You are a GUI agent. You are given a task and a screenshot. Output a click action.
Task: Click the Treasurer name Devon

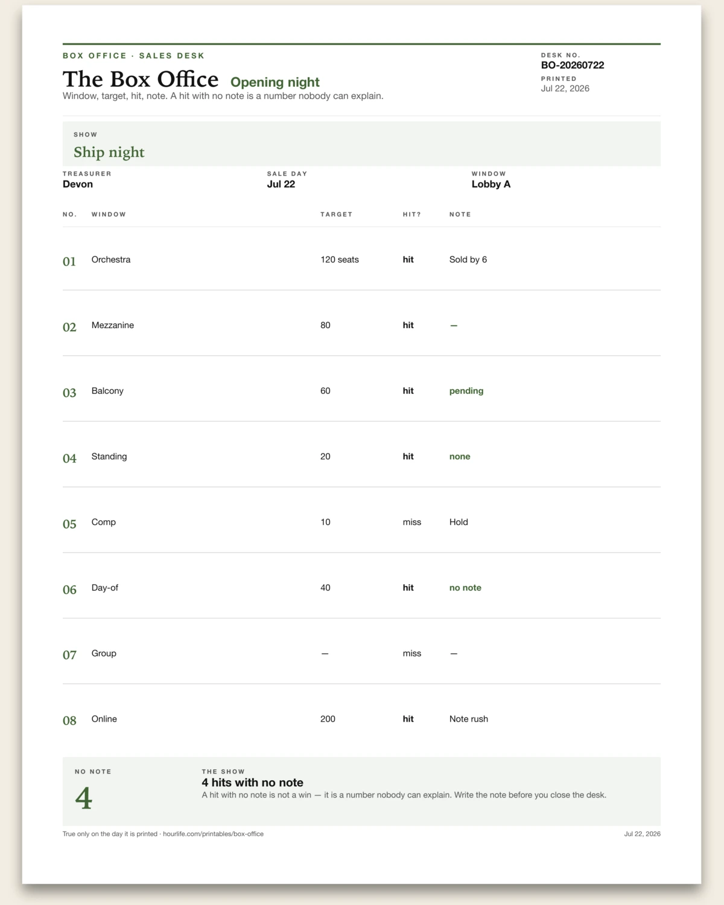pos(78,184)
